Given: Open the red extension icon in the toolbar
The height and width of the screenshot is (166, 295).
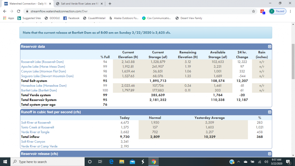Looking at the screenshot, I should click(x=263, y=11).
